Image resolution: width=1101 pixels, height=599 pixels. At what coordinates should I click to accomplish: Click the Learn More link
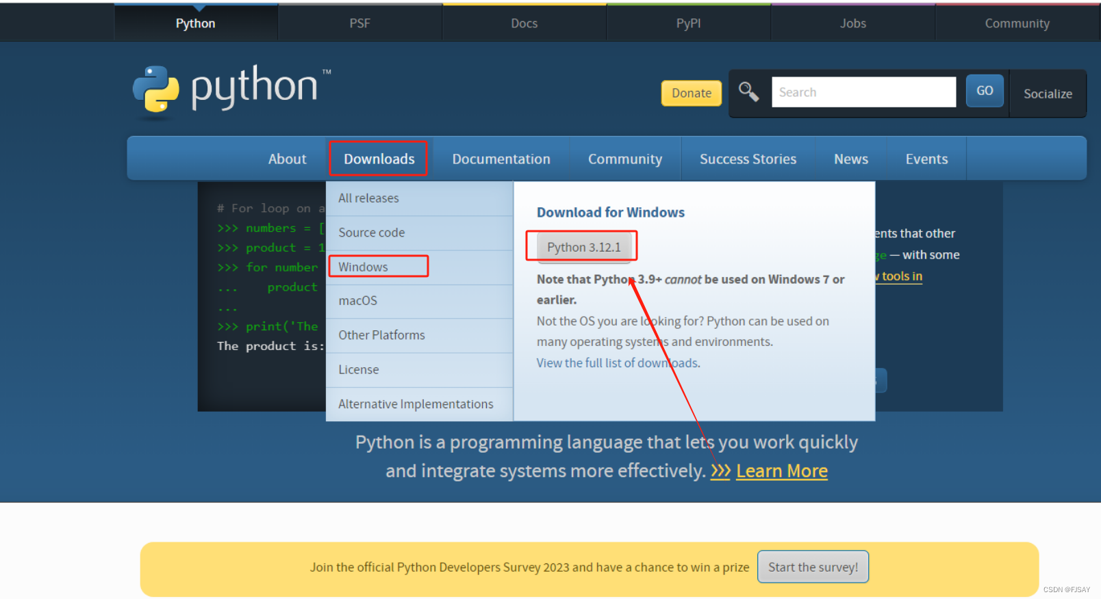click(x=782, y=471)
